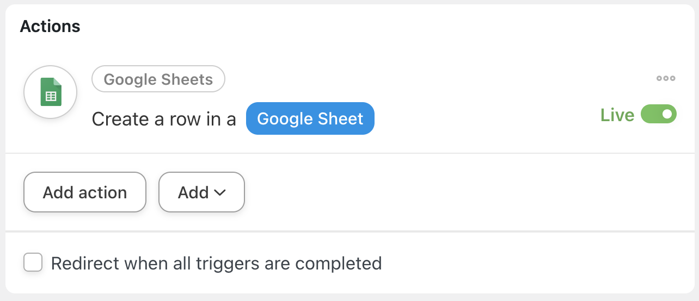The height and width of the screenshot is (301, 699).
Task: Enable Redirect when all triggers are completed checkbox
Action: [x=33, y=263]
